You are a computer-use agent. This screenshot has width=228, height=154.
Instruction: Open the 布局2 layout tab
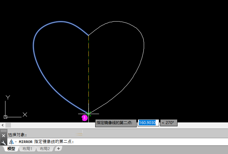click(x=45, y=149)
